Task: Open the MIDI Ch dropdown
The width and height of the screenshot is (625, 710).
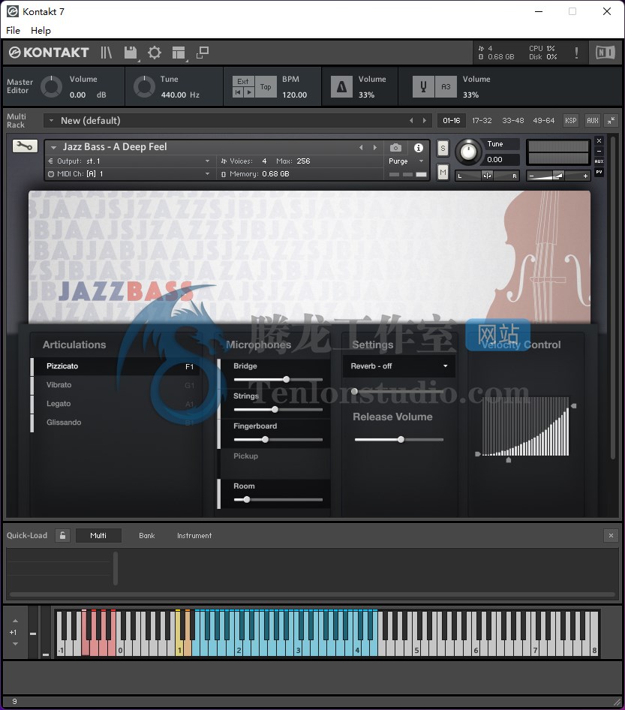Action: (130, 174)
